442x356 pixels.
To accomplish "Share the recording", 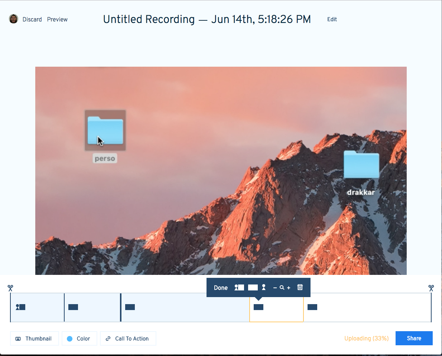I will (414, 338).
